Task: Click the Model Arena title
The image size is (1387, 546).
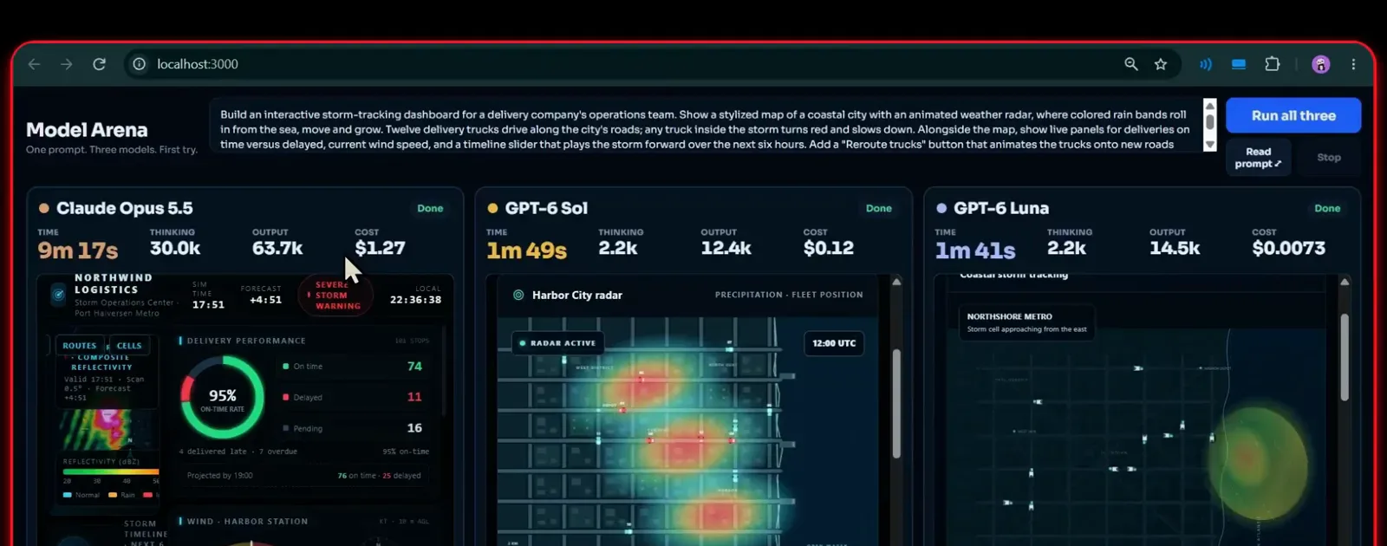Action: click(x=87, y=130)
